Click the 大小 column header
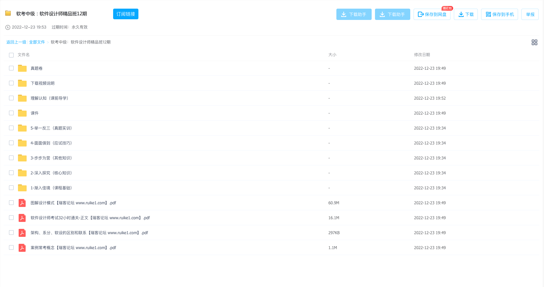544x287 pixels. 332,55
